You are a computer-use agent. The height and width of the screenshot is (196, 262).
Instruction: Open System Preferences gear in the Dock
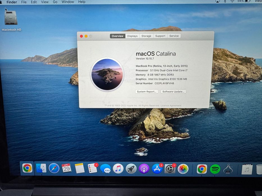170,169
